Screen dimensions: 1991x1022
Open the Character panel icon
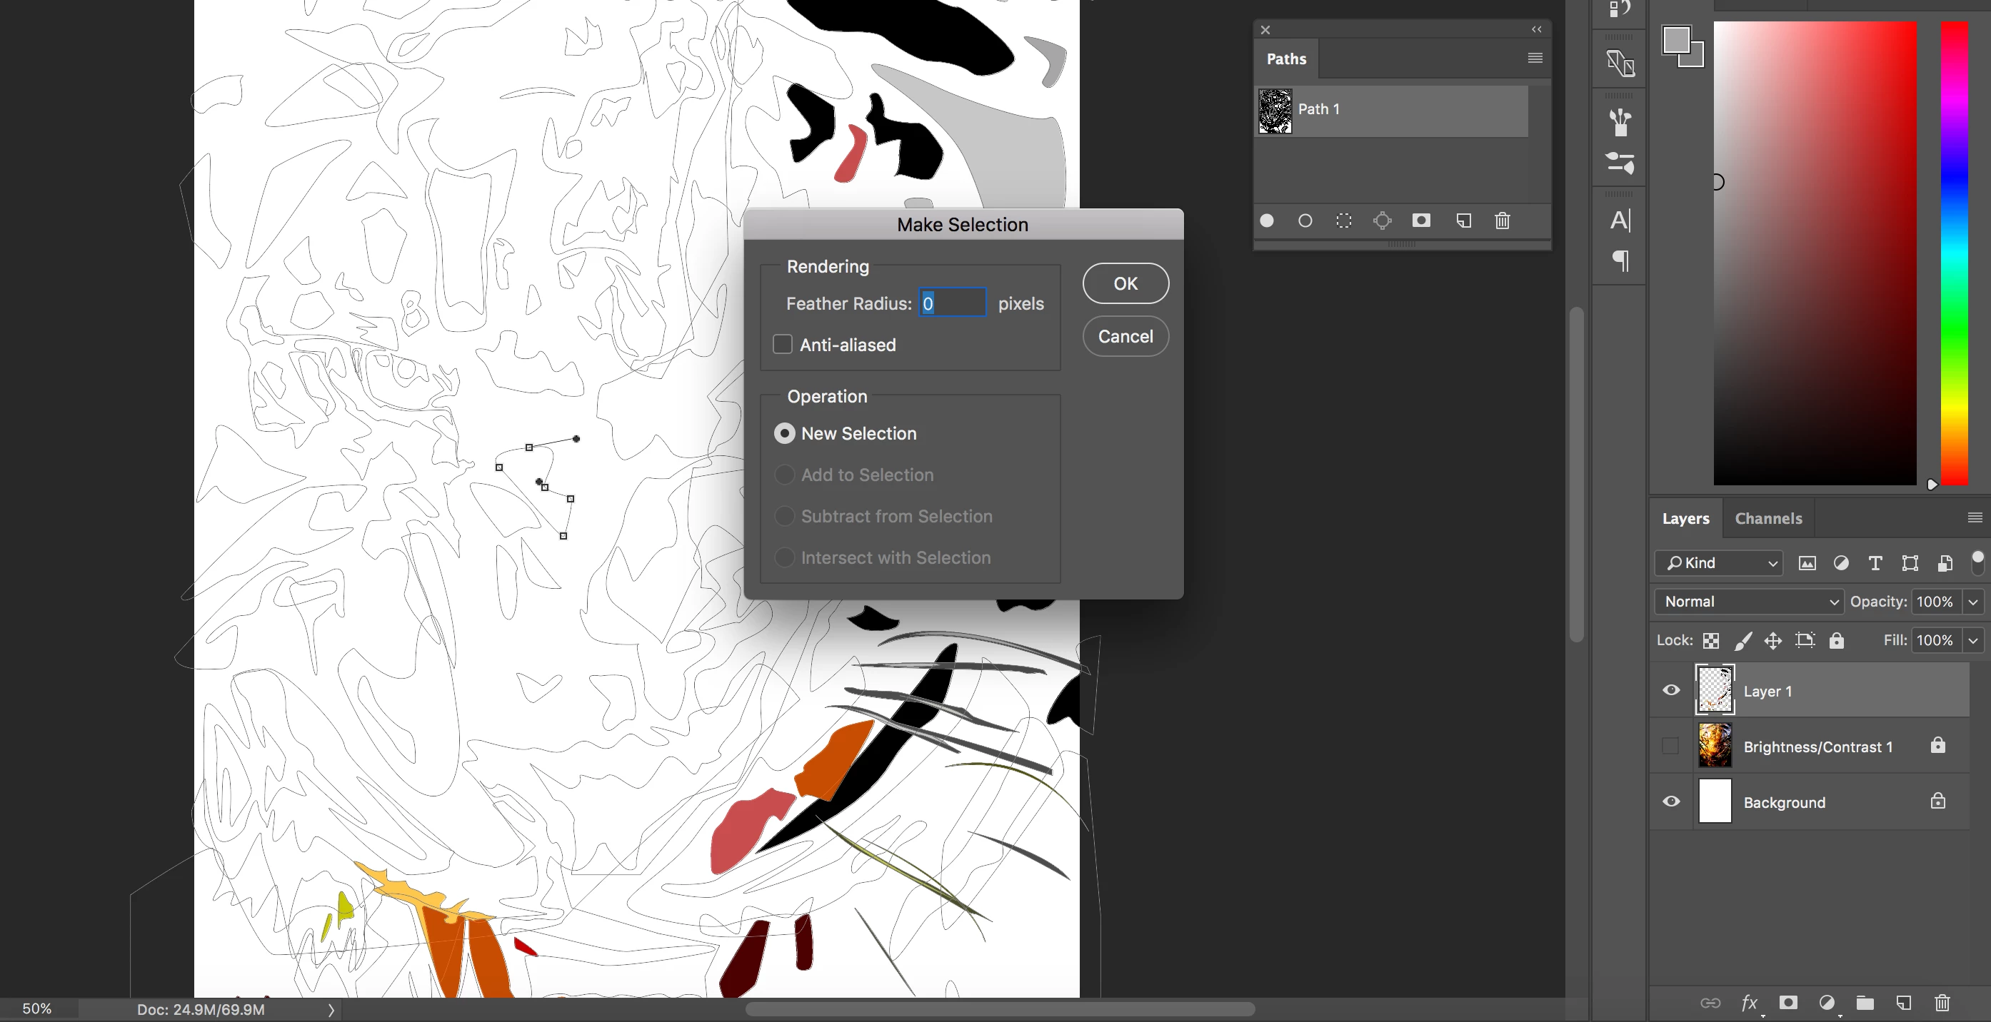pos(1620,221)
